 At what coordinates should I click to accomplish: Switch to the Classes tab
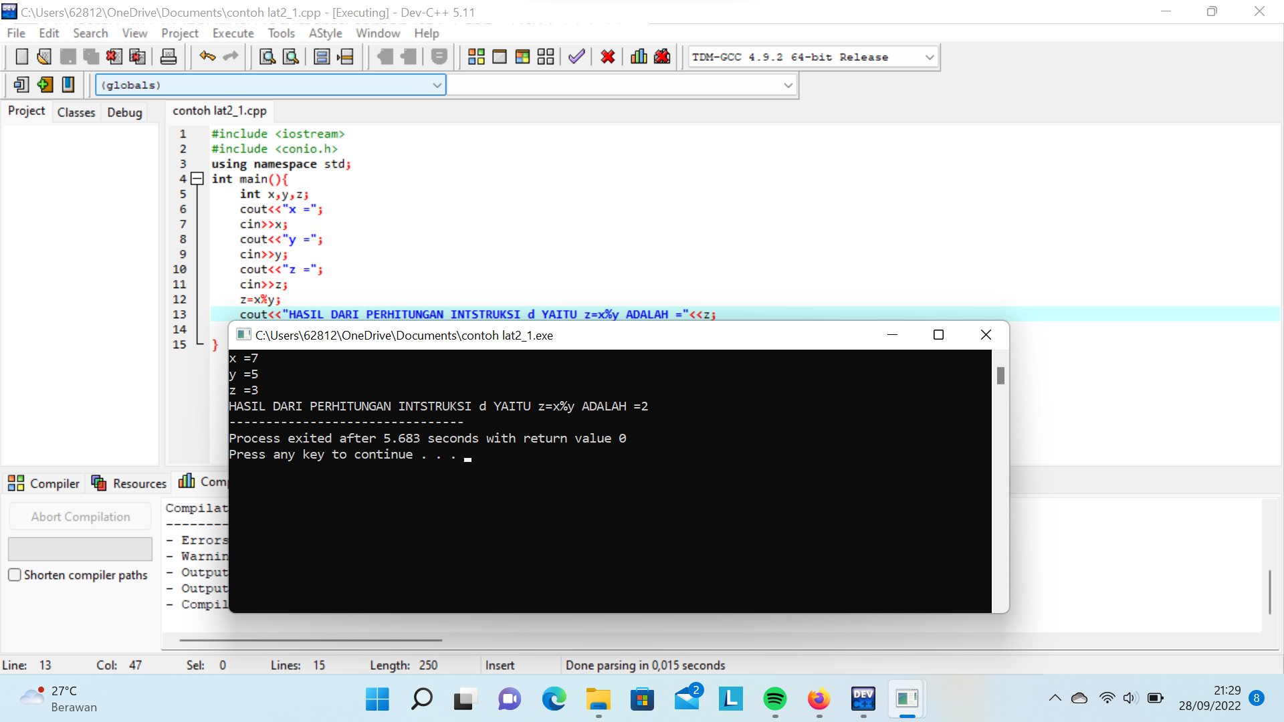(76, 112)
